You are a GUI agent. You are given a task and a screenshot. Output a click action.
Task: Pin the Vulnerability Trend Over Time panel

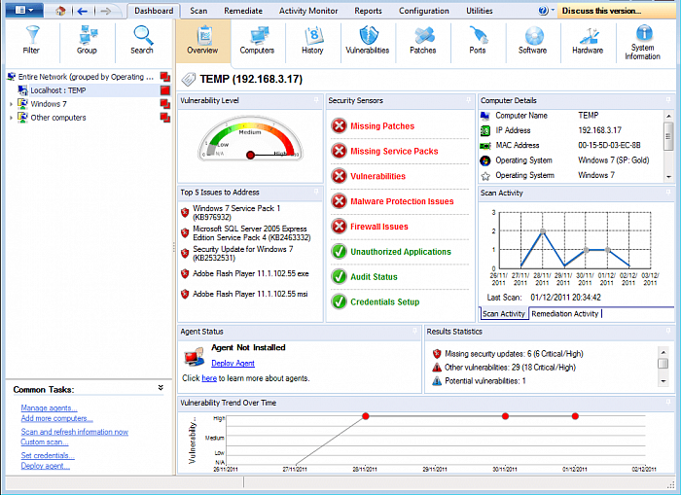668,402
